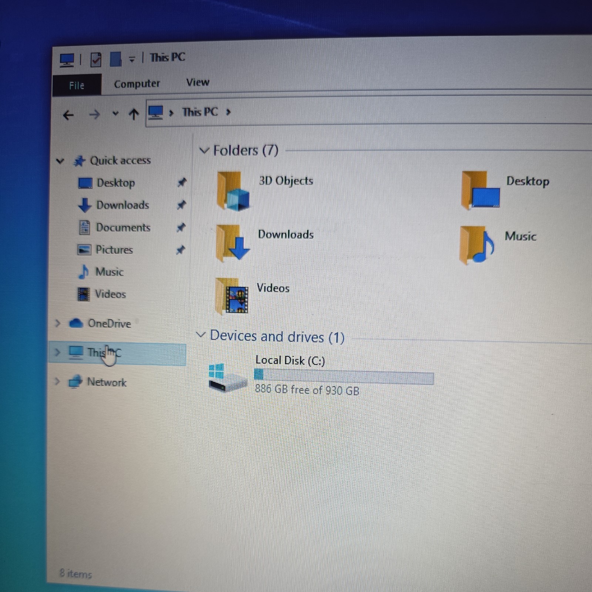This screenshot has height=592, width=592.
Task: Click the 886 GB free of 930 GB text
Action: point(307,390)
